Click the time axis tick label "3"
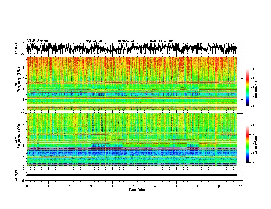 91,186
